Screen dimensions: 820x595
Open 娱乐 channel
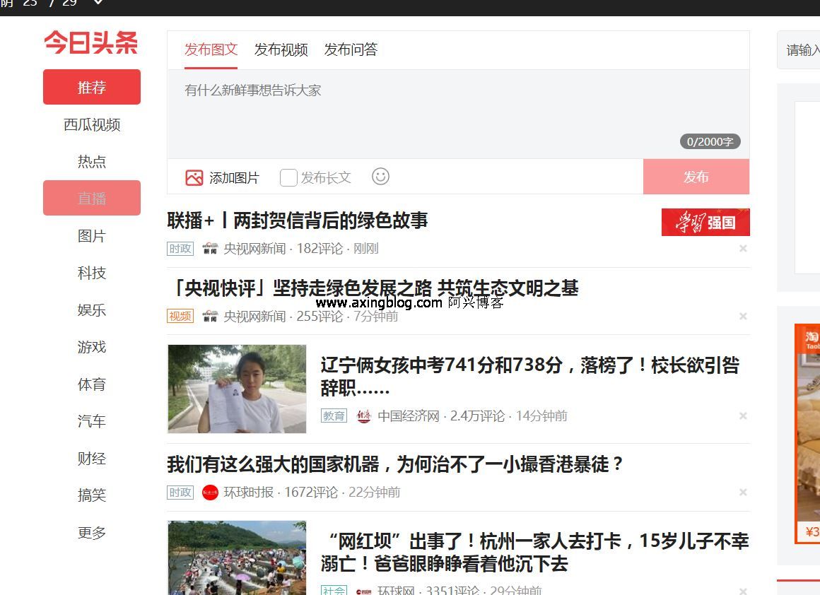click(x=91, y=310)
